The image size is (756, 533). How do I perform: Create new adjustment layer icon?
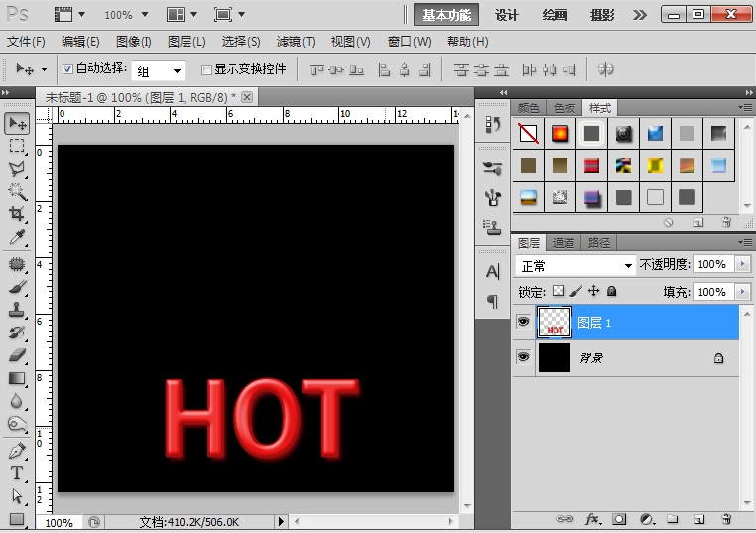point(647,519)
